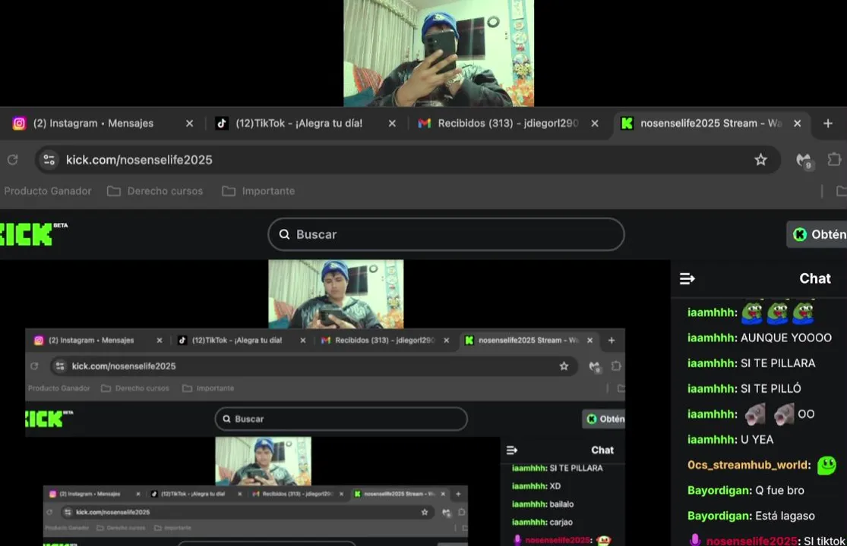
Task: Click the Ocs_streamhub_world username in chat
Action: 749,465
